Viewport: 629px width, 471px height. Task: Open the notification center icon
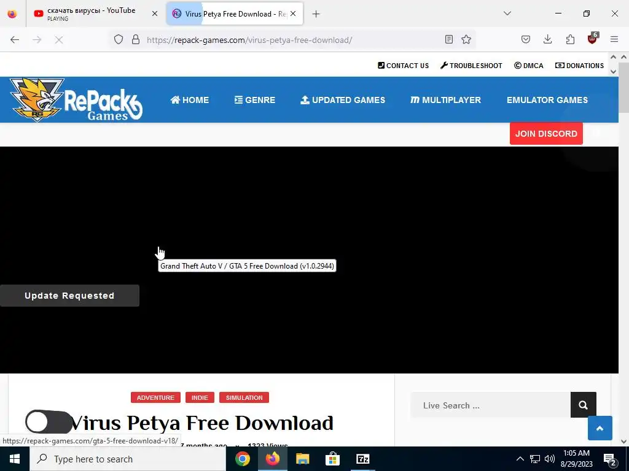click(610, 459)
